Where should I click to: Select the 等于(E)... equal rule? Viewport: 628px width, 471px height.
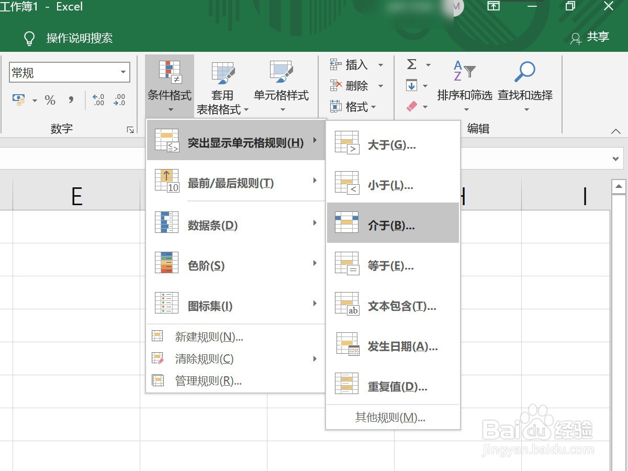[393, 263]
